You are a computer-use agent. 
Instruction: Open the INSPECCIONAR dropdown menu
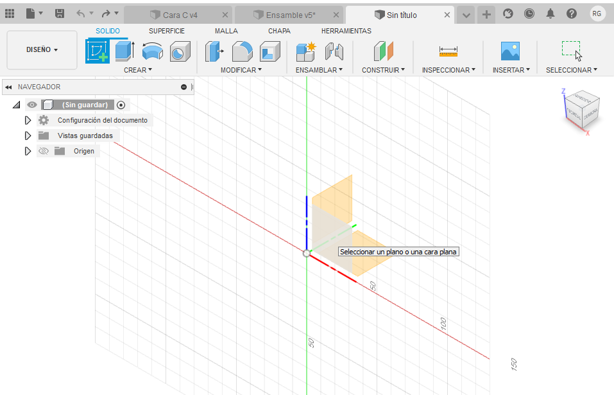tap(448, 70)
